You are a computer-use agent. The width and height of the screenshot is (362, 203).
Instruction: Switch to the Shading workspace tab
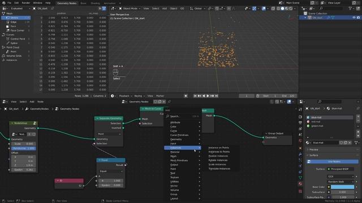click(95, 3)
